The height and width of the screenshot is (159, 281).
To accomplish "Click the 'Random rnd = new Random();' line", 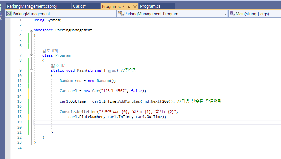I will 88,81.
